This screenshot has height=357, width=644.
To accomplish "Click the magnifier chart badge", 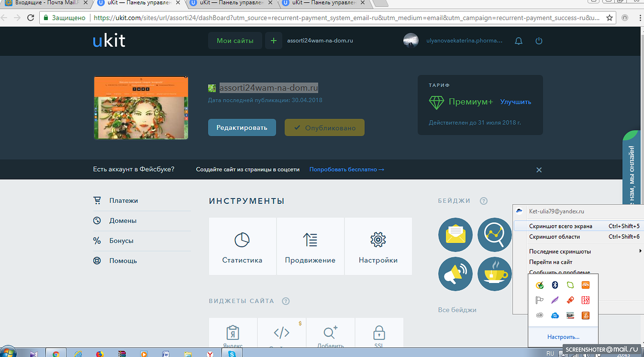I will (x=495, y=234).
